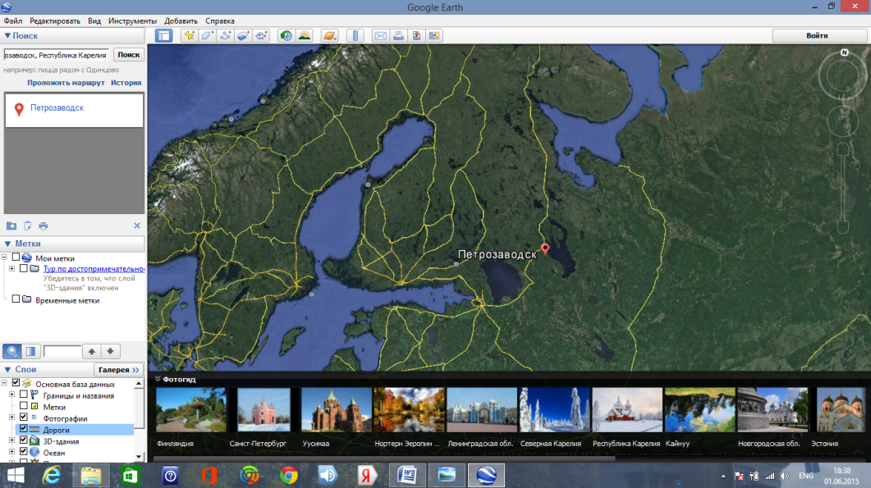The image size is (871, 488).
Task: Click the compass North indicator
Action: pos(845,52)
